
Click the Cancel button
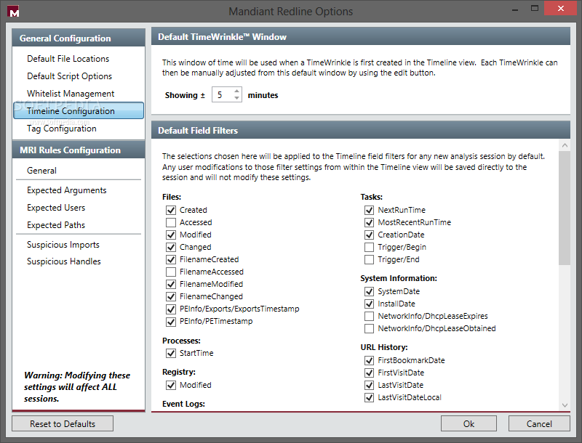coord(539,423)
